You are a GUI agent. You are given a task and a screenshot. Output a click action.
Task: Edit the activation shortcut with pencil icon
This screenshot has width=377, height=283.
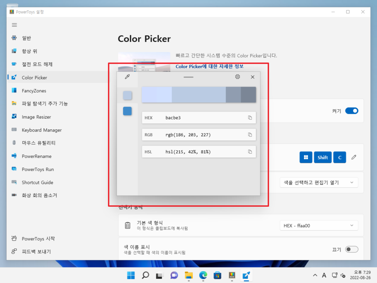pyautogui.click(x=354, y=157)
